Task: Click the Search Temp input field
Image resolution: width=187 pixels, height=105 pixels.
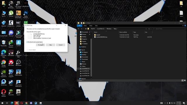Action: (x=168, y=29)
